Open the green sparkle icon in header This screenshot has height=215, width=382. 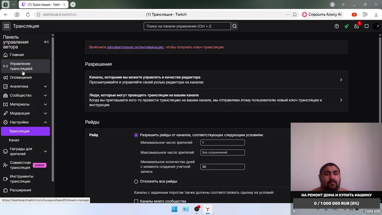click(x=346, y=26)
